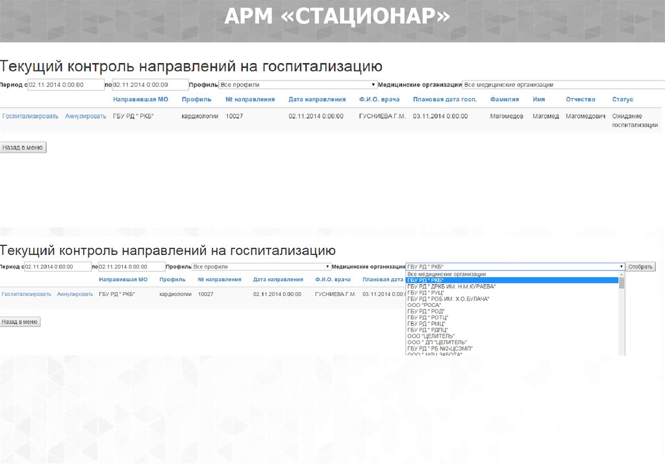Select ГБУ РД "РБ №2-ЦСЭМП" entry

440,348
